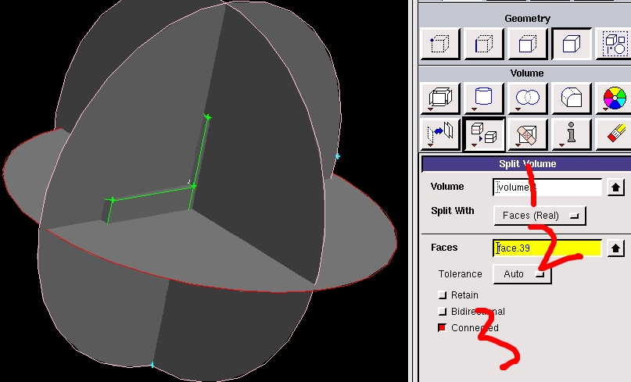Select the Edge geometry command button
This screenshot has width=631, height=382.
483,44
